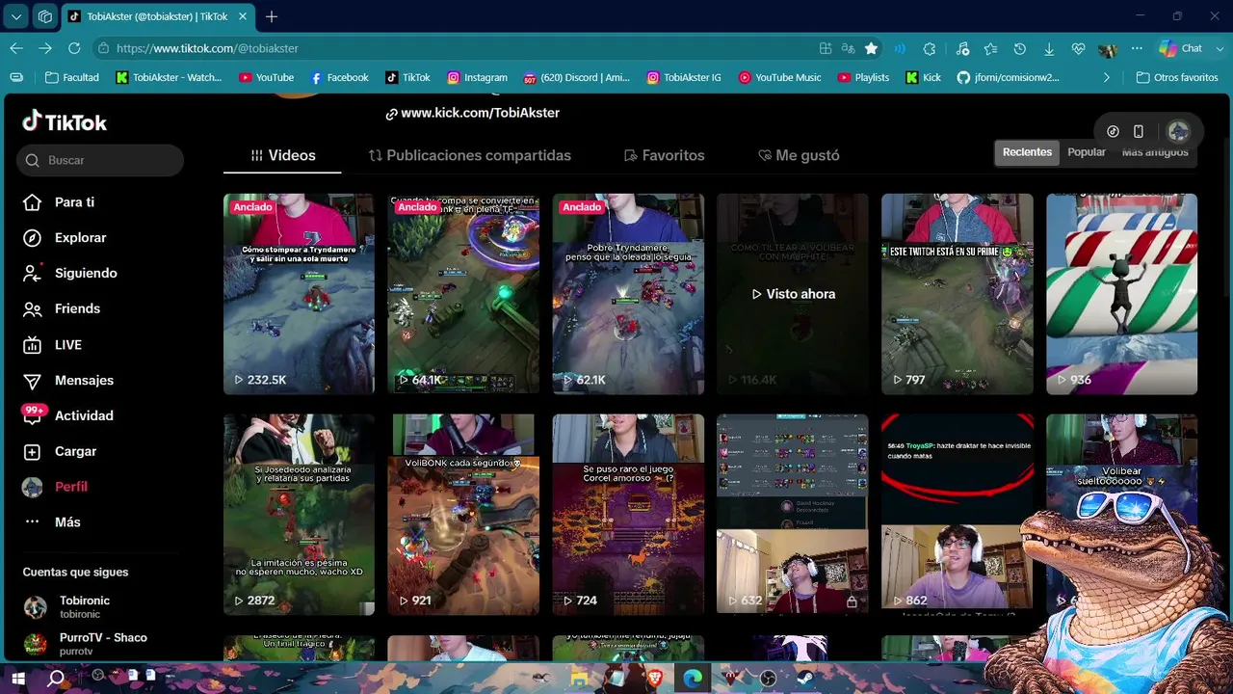Open the browser essentials heart icon
Screen dimensions: 1233x694
(1078, 48)
